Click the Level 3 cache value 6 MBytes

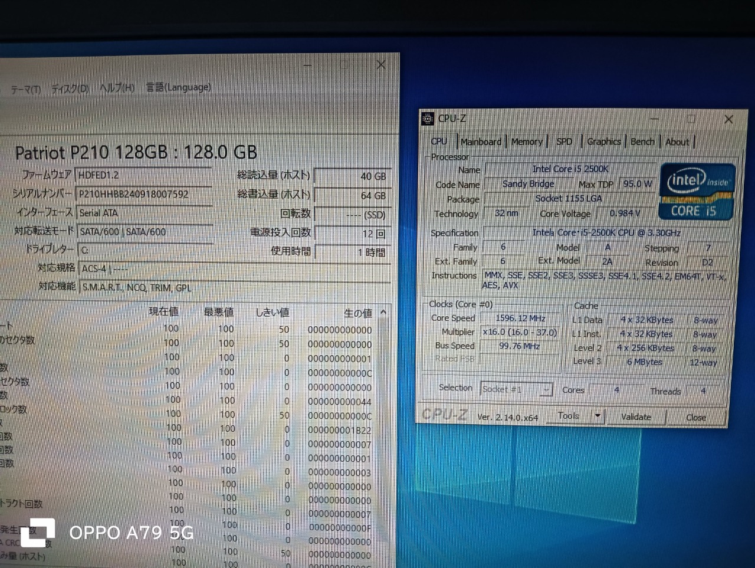coord(645,362)
